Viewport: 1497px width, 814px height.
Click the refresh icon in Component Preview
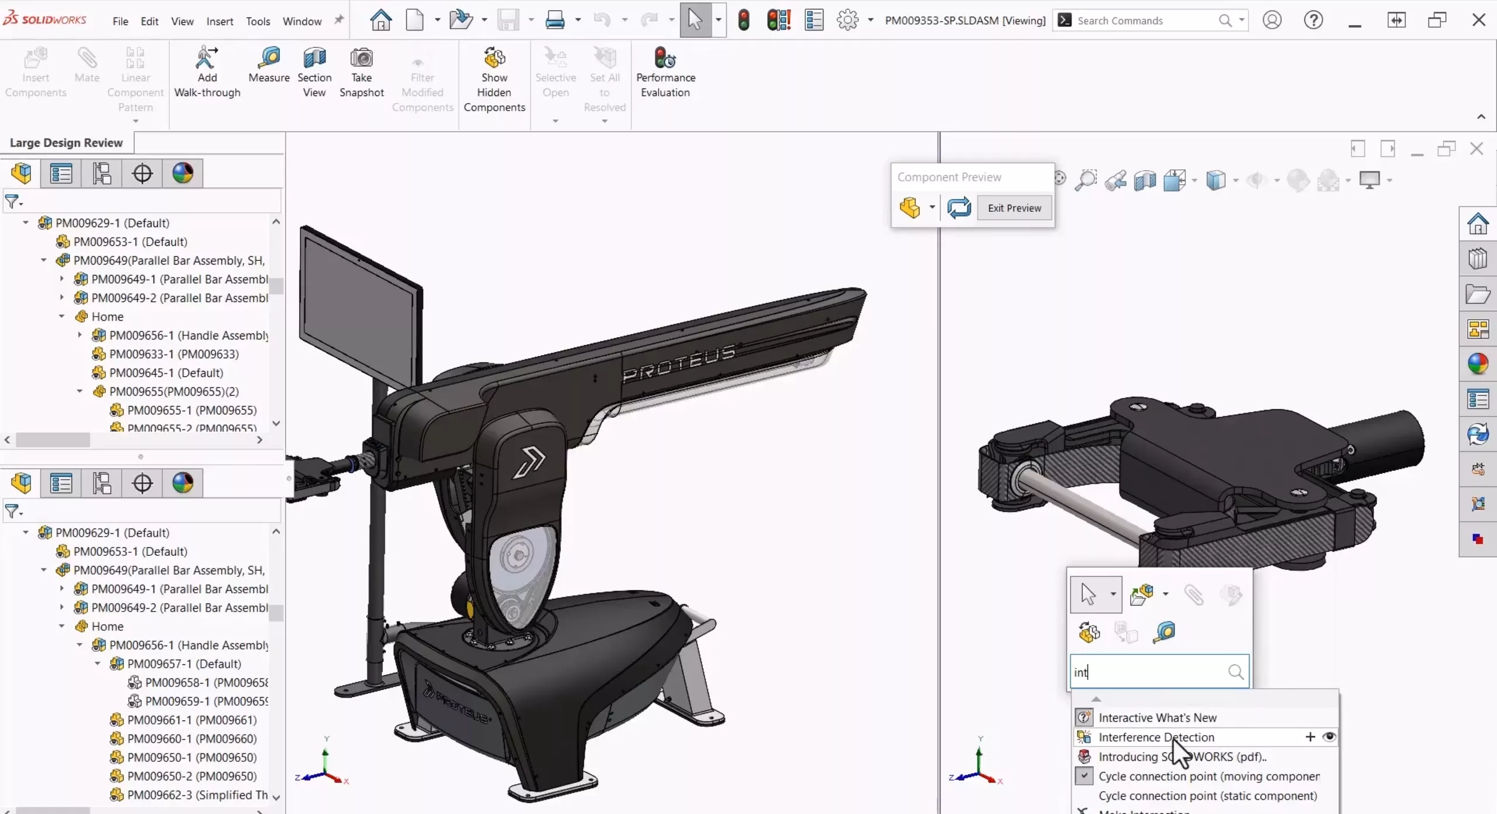coord(959,208)
